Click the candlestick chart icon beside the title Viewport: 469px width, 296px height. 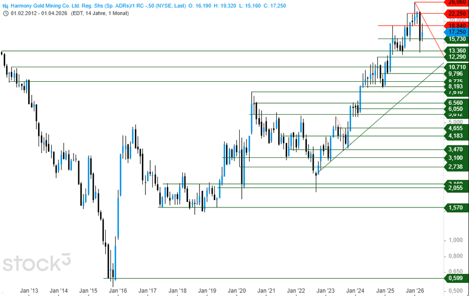pyautogui.click(x=5, y=4)
